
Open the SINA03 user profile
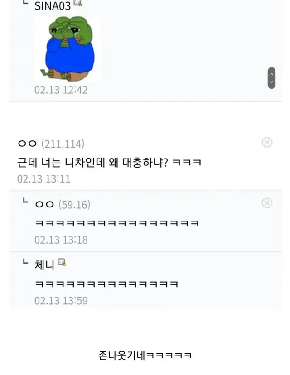point(53,5)
